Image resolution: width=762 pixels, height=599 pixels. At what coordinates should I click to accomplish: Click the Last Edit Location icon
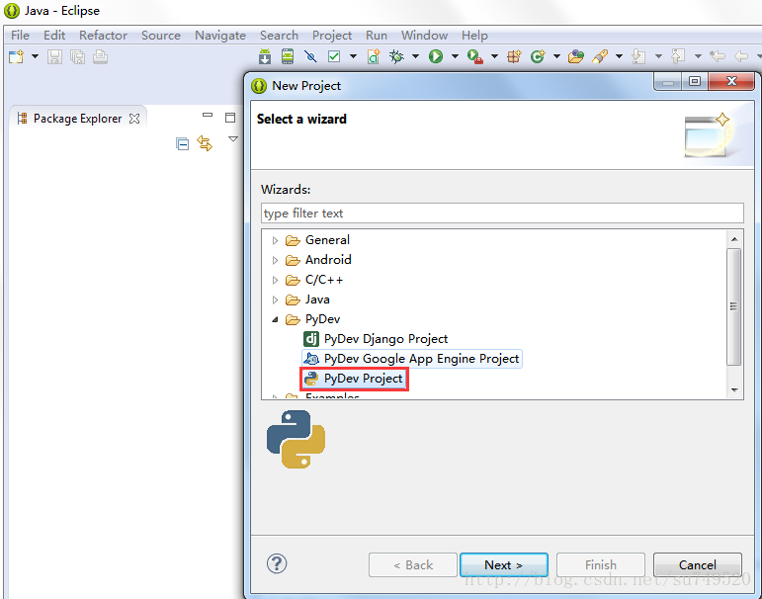(x=718, y=57)
